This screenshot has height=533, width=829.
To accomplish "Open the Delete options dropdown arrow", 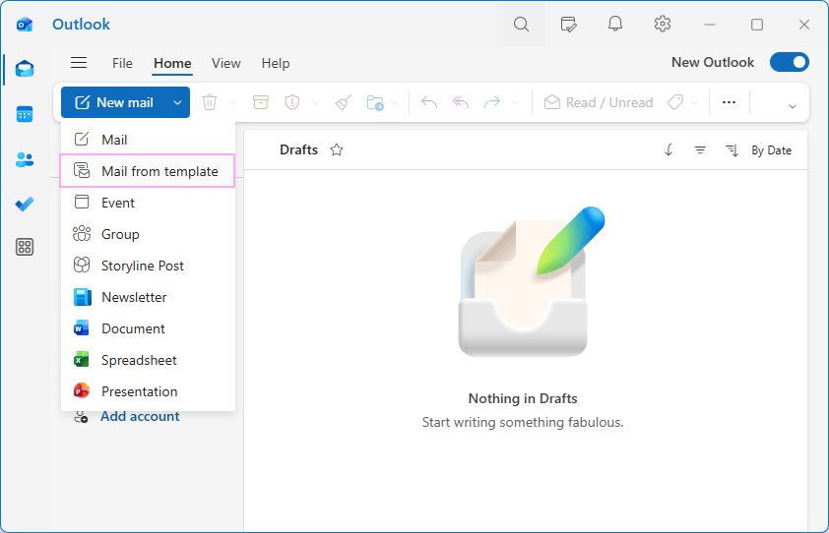I will pos(232,102).
